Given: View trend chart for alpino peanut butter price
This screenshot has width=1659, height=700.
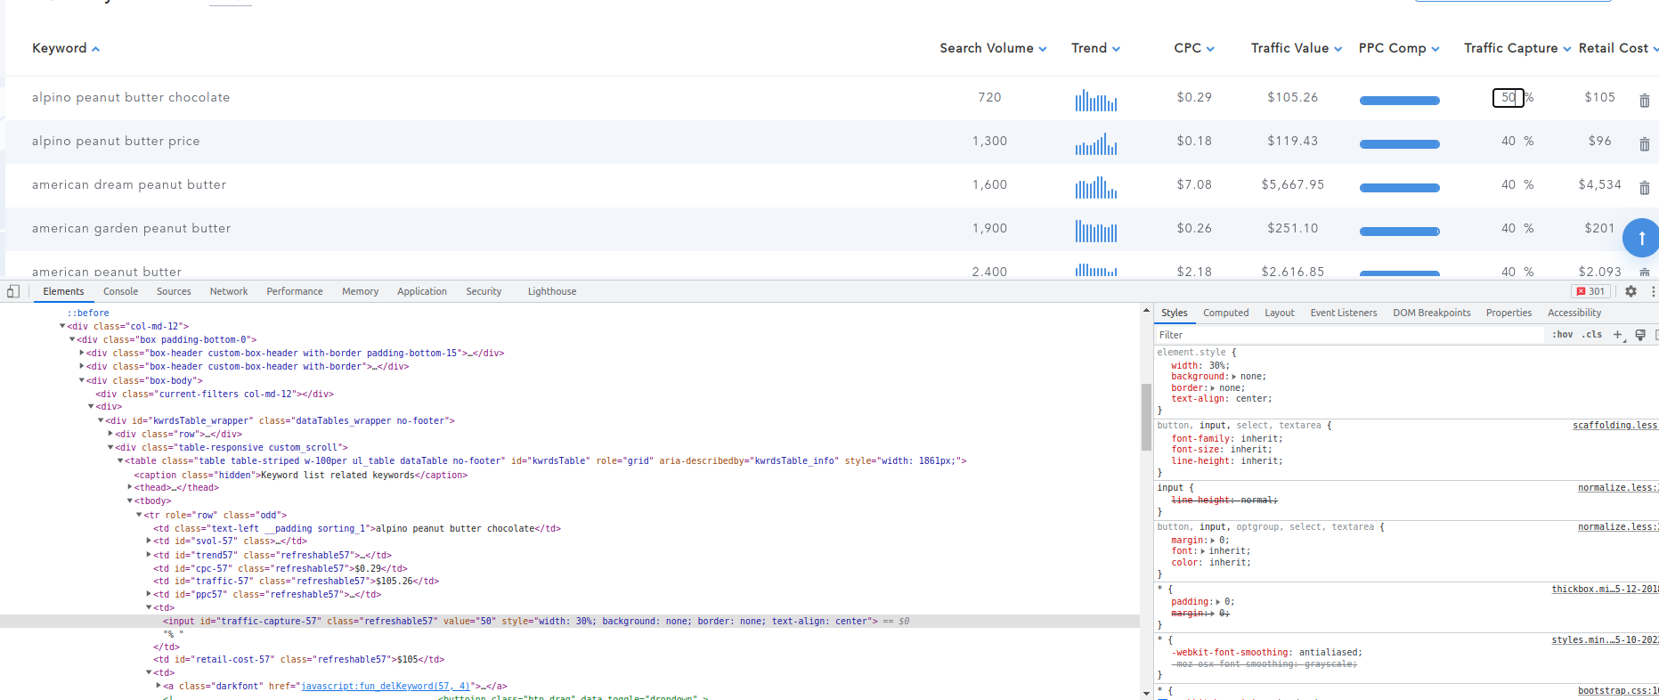Looking at the screenshot, I should pyautogui.click(x=1095, y=142).
